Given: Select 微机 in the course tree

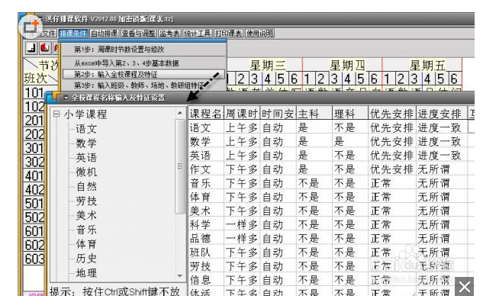Looking at the screenshot, I should click(86, 172).
